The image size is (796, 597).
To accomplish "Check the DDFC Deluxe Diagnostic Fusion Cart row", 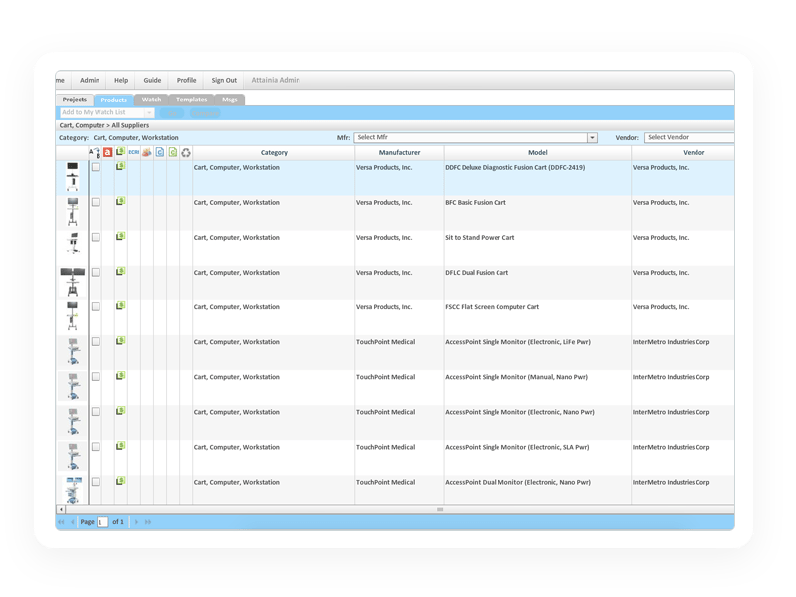I will [96, 167].
